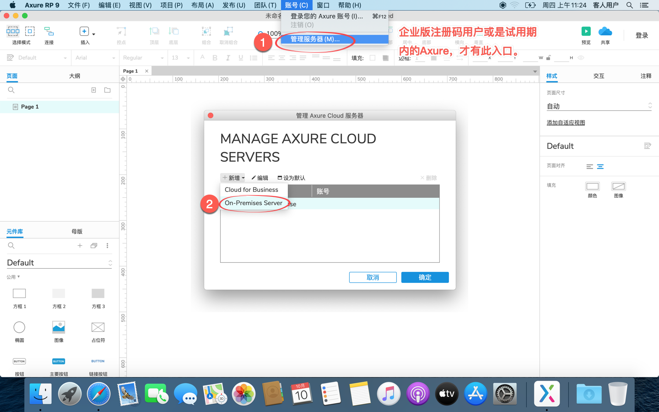This screenshot has width=659, height=412.
Task: Open Safari from the Dock
Action: tap(98, 394)
